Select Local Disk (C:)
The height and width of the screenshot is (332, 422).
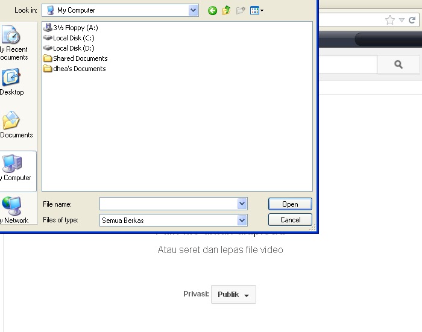pos(69,38)
